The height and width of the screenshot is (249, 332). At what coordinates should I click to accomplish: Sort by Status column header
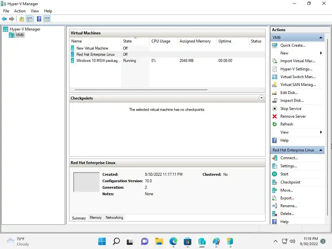point(257,41)
